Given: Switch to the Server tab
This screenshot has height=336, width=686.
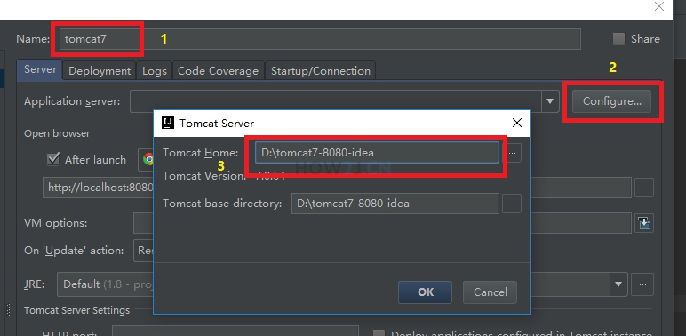Looking at the screenshot, I should coord(40,70).
